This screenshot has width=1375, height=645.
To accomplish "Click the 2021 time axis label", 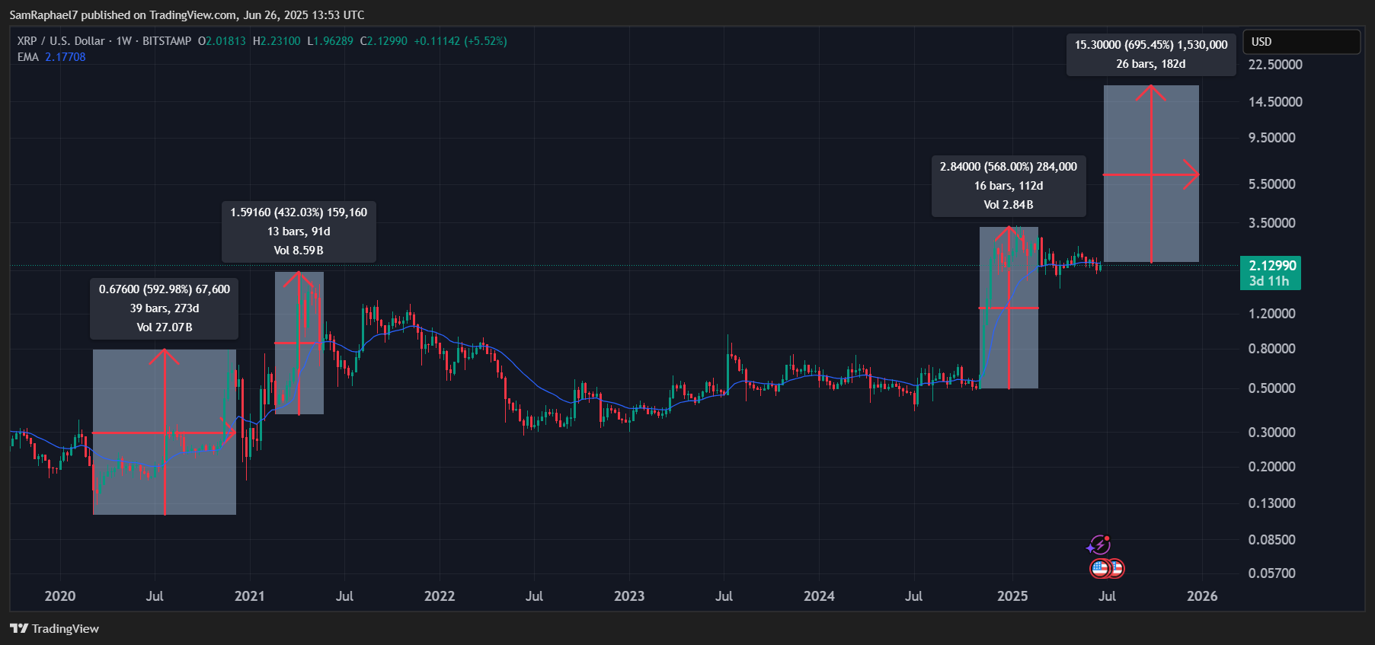I will coord(249,596).
